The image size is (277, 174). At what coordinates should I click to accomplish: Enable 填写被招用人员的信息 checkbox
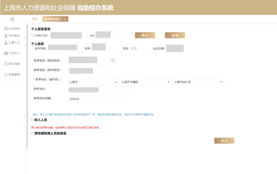(32, 133)
